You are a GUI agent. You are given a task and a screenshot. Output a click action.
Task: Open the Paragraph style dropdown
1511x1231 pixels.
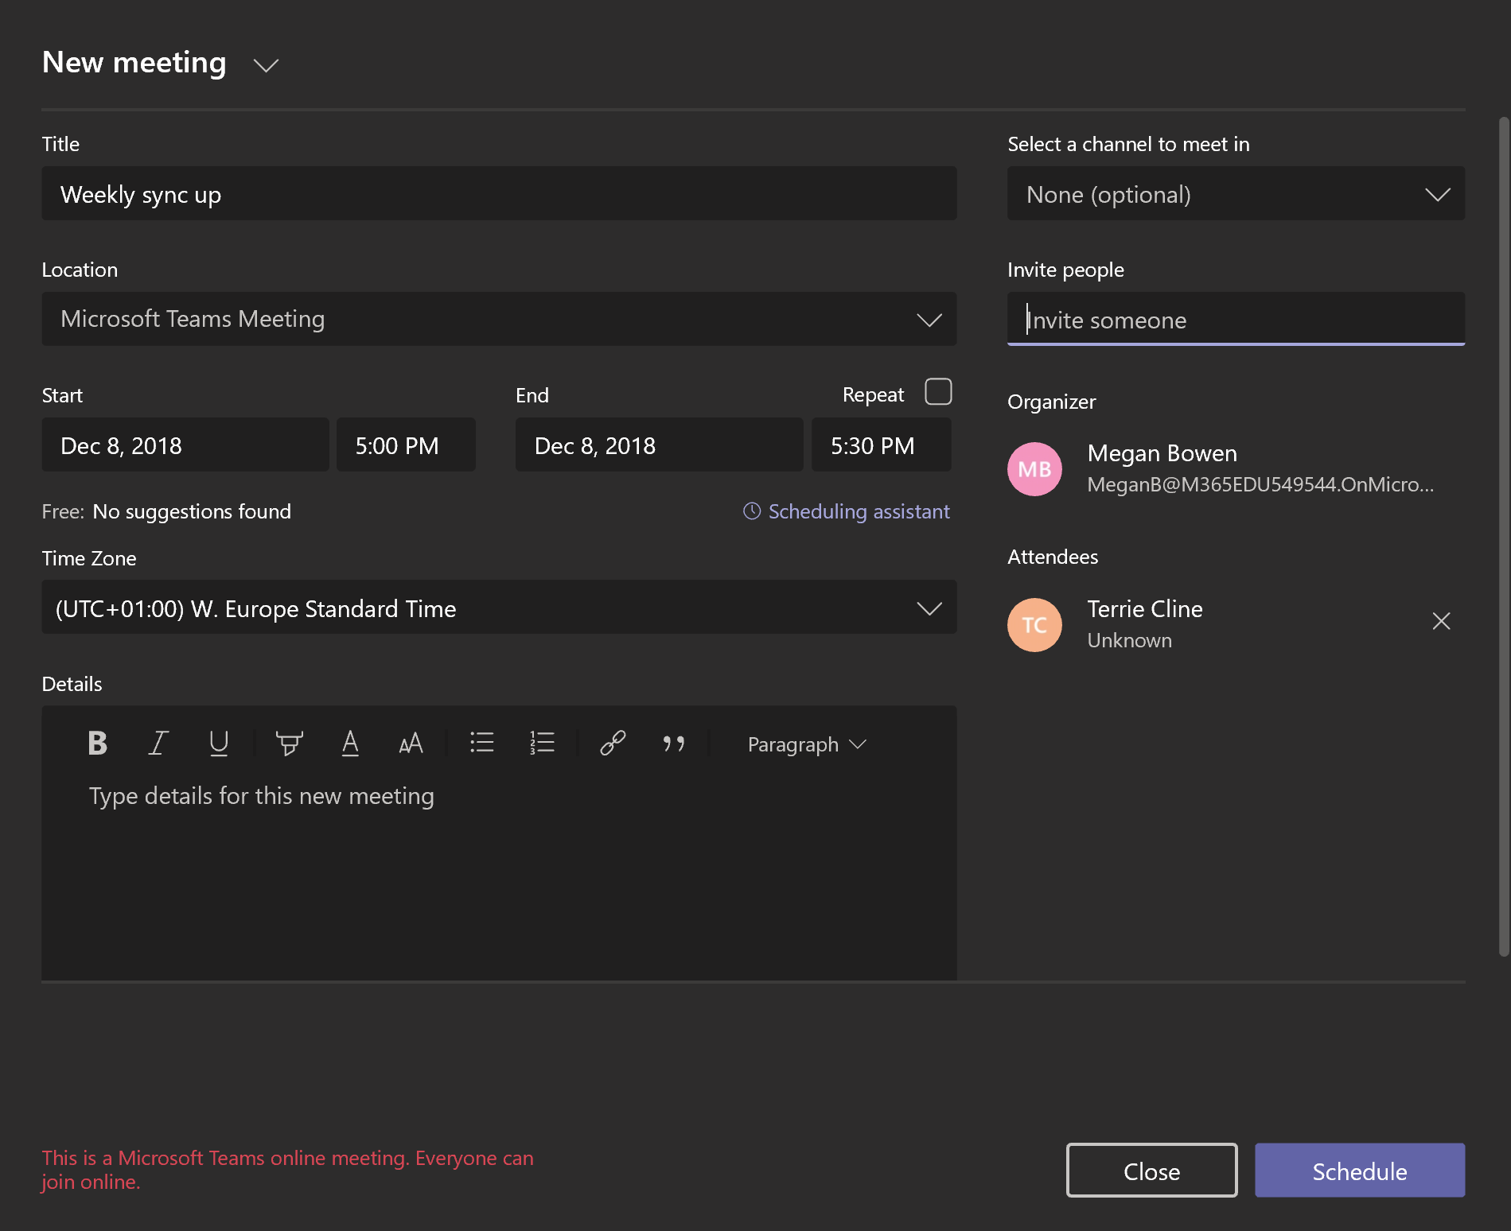(805, 744)
